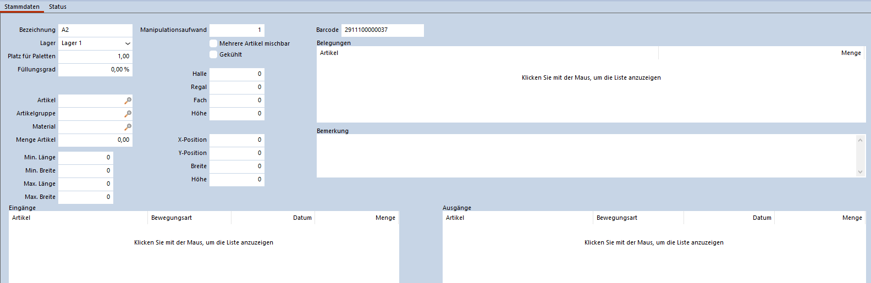Click the Artikel search magnifier icon
Viewport: 871px width, 283px height.
pos(128,101)
